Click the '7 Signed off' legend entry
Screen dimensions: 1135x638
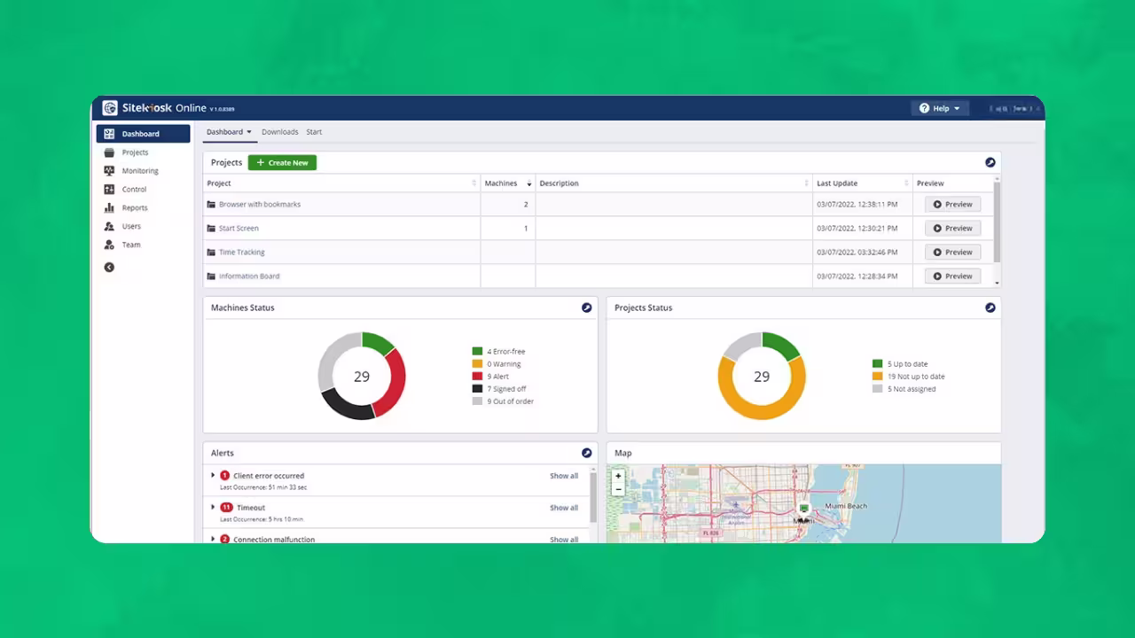tap(499, 389)
